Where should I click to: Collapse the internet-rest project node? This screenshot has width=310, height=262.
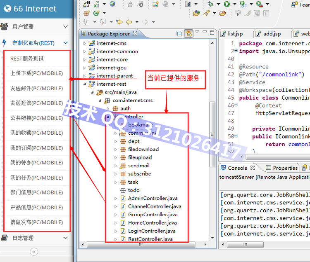pos(84,84)
